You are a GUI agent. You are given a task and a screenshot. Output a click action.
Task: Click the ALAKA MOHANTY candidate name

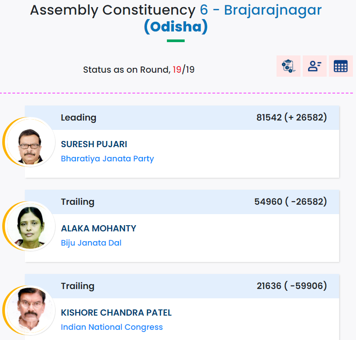pyautogui.click(x=99, y=228)
